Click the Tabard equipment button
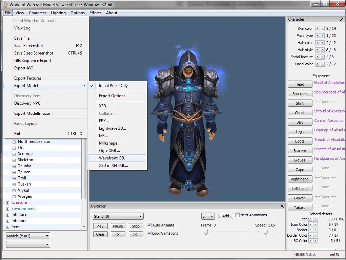Screen dimensions: 346x260 (x=300, y=208)
